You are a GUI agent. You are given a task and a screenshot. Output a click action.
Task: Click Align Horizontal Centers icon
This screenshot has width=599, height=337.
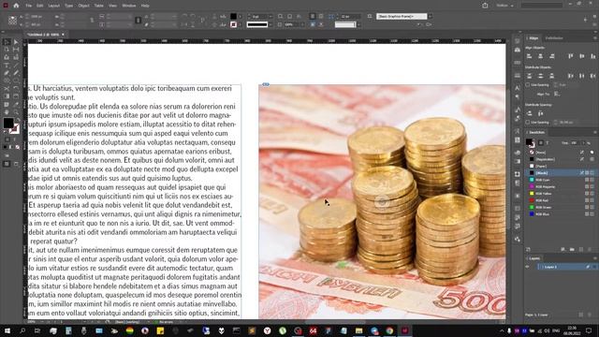[x=540, y=56]
